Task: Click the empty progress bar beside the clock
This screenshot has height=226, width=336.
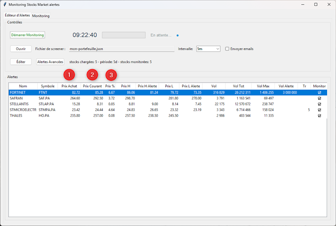Action: 123,35
